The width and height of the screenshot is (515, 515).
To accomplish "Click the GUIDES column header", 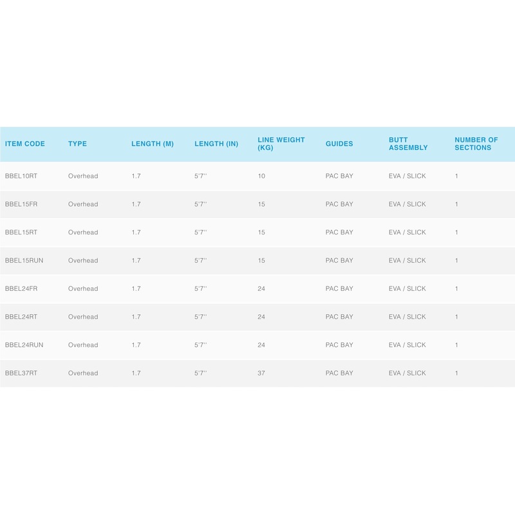I will (339, 144).
